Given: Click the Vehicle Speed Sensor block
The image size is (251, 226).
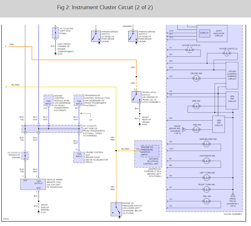Looking at the screenshot, I should pos(33,184).
